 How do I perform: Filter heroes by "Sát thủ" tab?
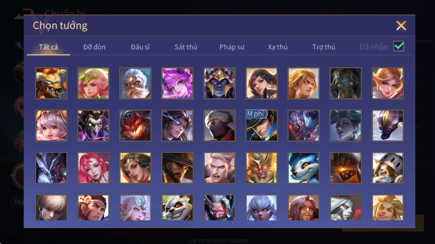[186, 47]
